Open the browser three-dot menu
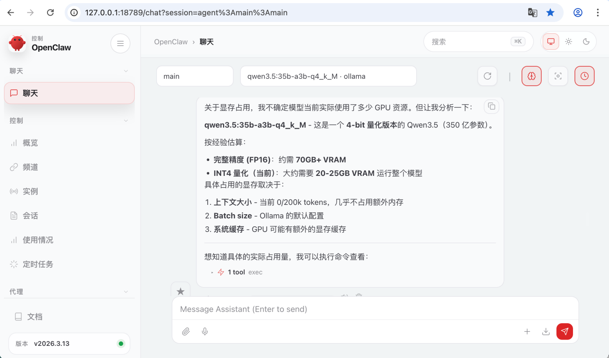This screenshot has width=609, height=358. [x=598, y=13]
